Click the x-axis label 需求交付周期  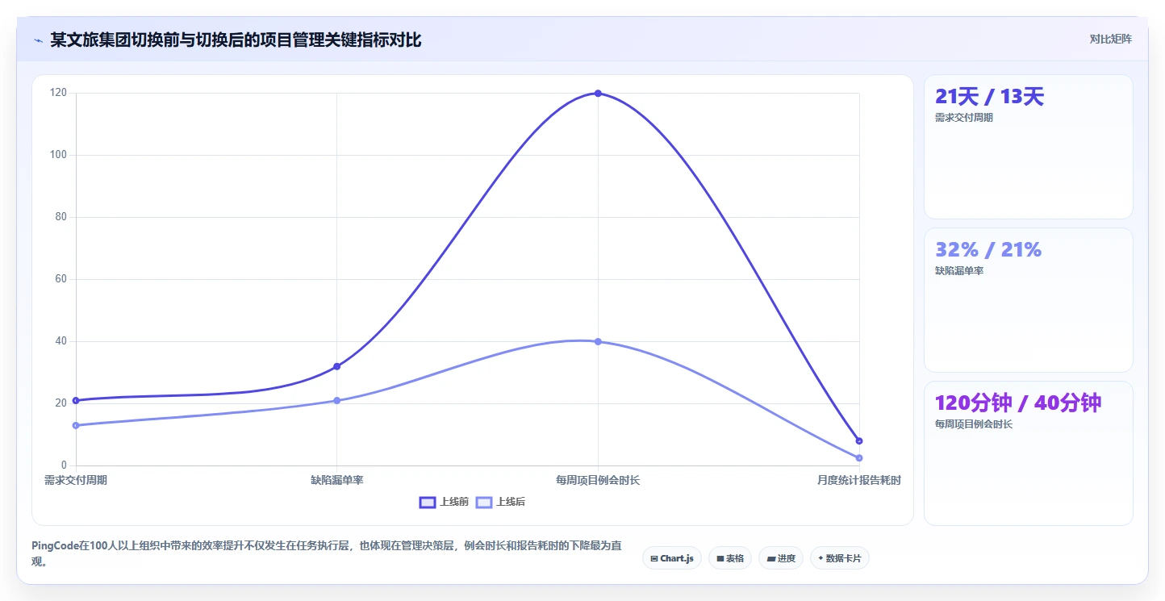76,480
